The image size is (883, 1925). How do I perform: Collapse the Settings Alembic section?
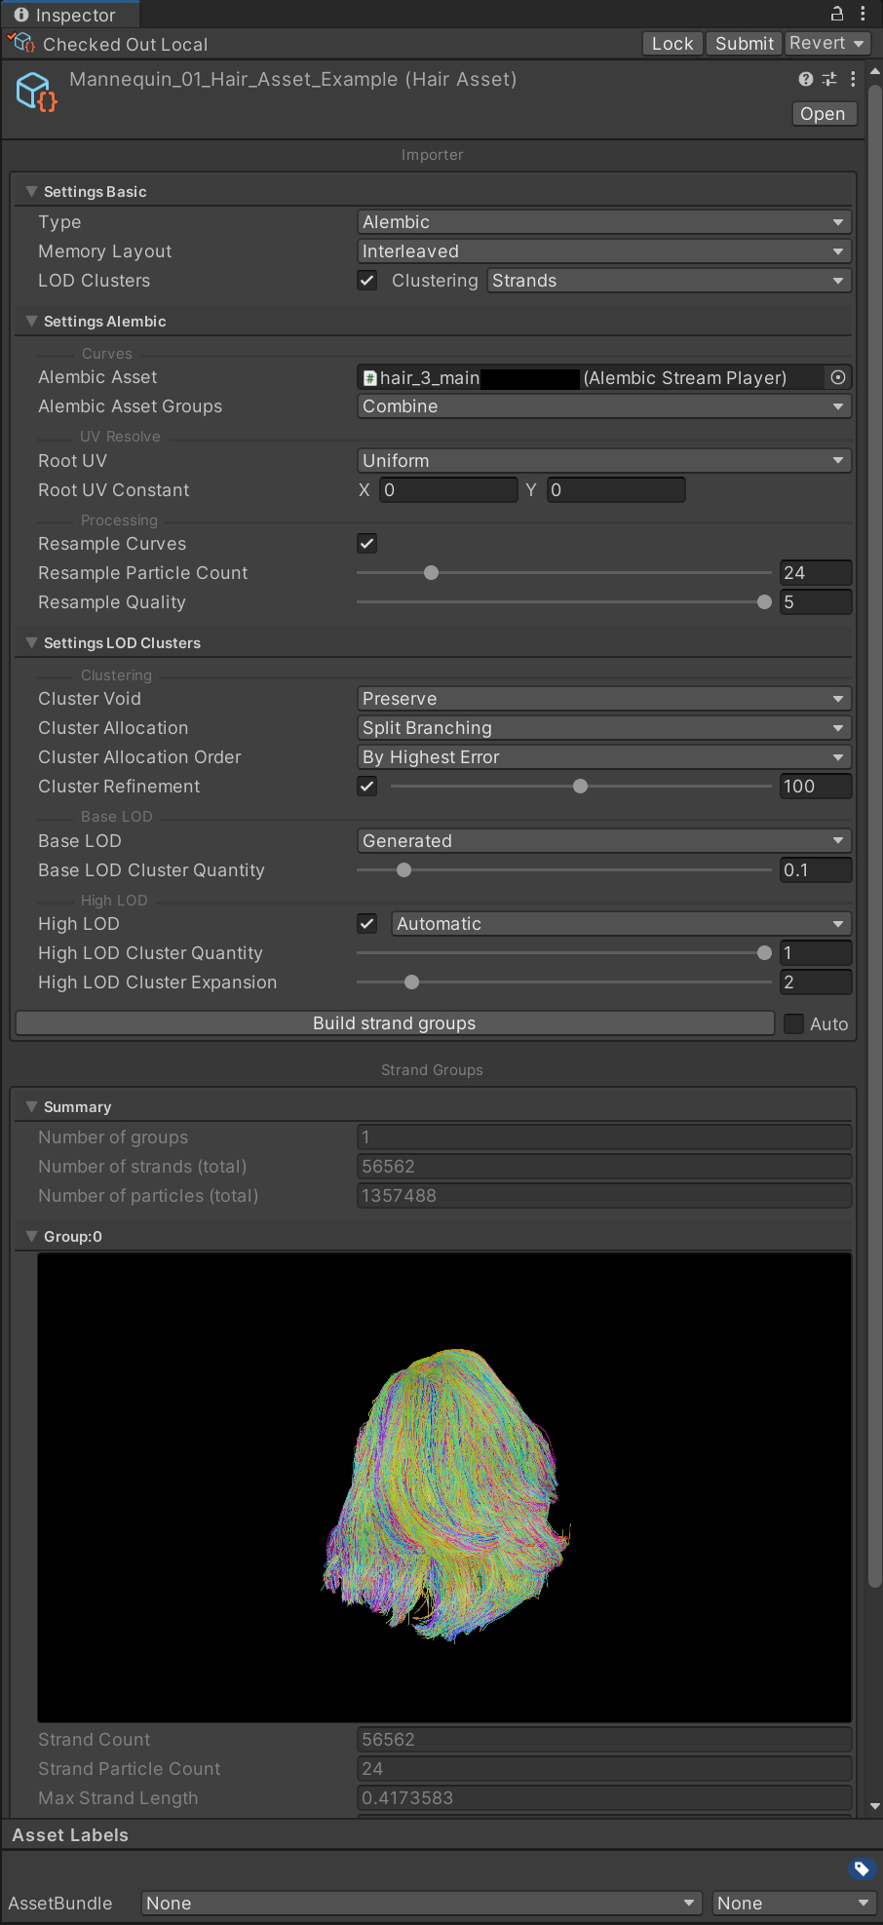31,322
